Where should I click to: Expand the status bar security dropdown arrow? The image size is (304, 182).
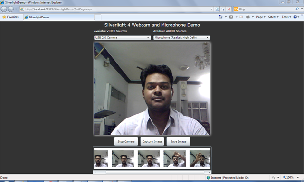[278, 177]
